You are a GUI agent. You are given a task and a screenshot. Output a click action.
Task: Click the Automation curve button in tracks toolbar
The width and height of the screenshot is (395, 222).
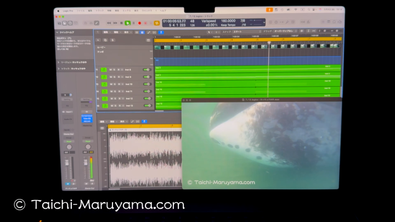(149, 32)
